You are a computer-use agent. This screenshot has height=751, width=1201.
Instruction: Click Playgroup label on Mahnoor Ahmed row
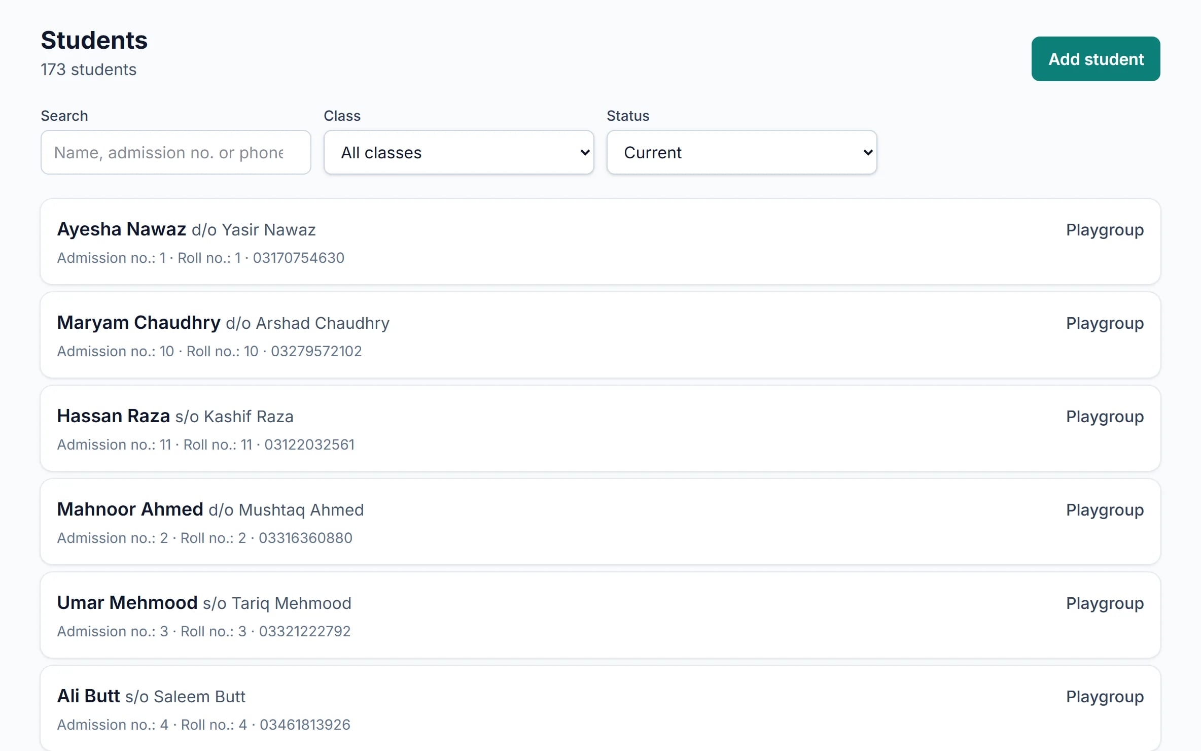[1105, 510]
